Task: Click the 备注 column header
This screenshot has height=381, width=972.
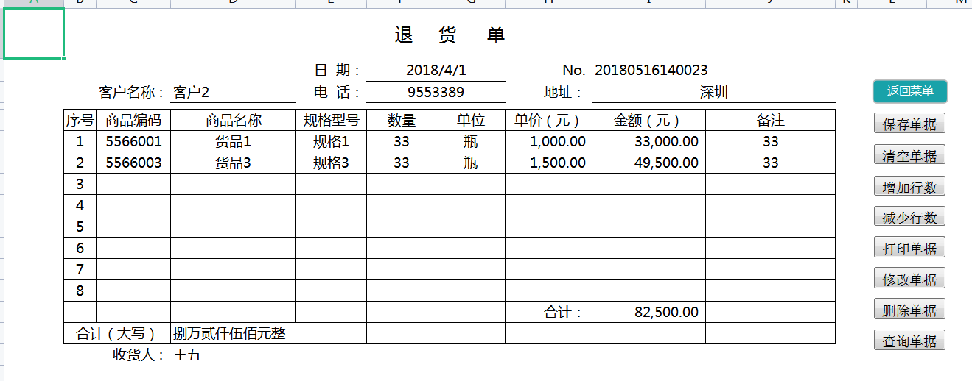Action: click(770, 120)
